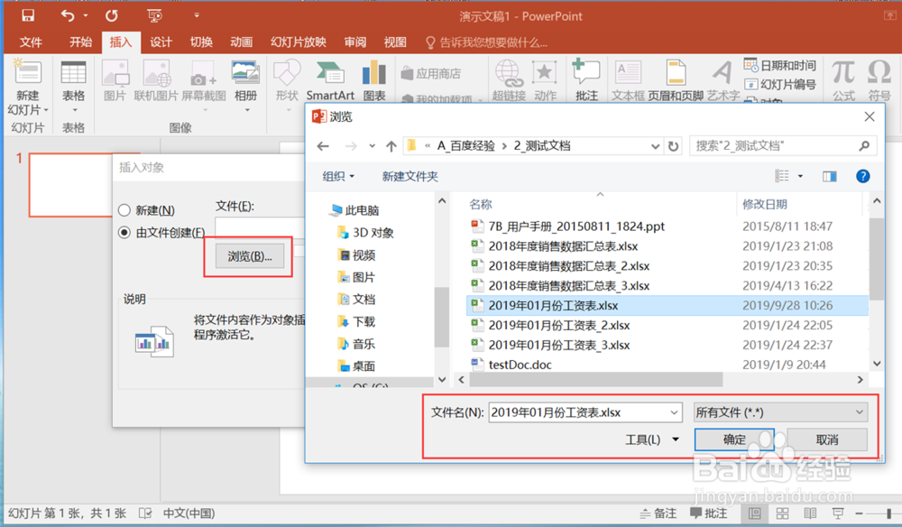Expand the 新建幻灯片 dropdown arrow
Screen dimensions: 902x527
(x=45, y=110)
